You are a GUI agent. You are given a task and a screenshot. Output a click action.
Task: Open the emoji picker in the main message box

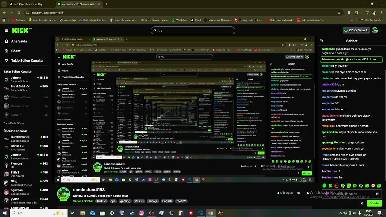tap(377, 194)
